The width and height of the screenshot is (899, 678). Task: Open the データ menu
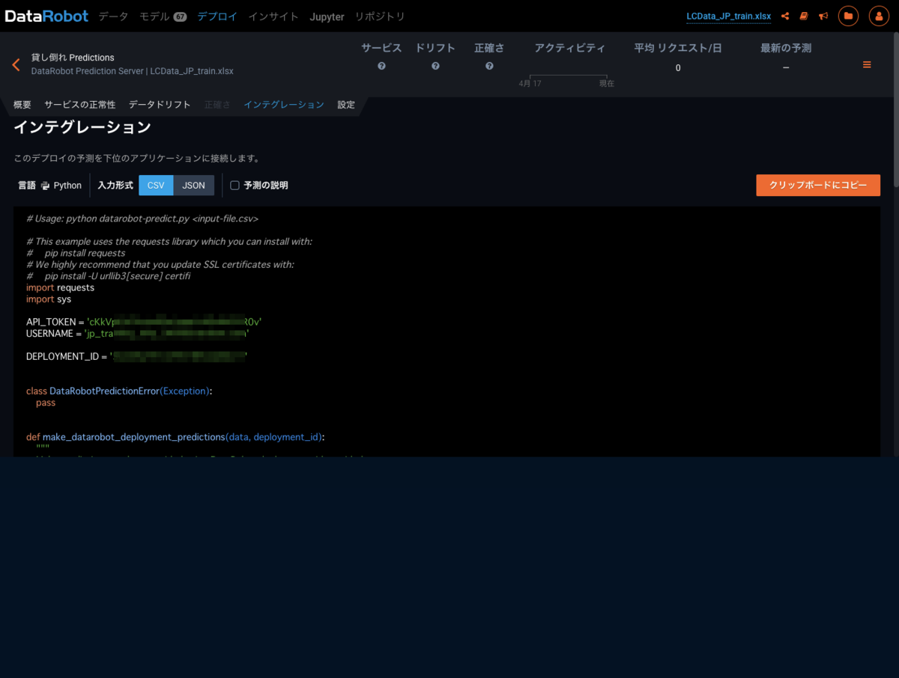113,16
